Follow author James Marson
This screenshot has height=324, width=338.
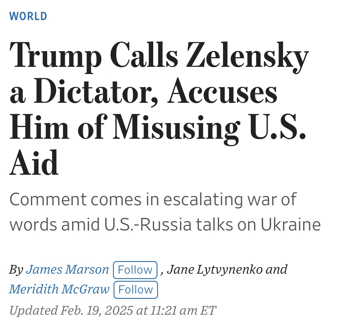point(135,270)
